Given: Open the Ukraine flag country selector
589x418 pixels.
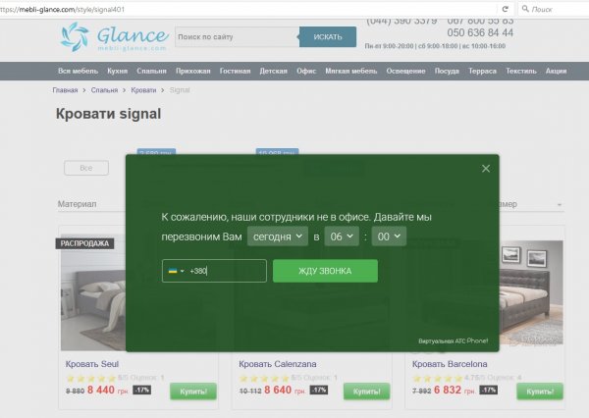Looking at the screenshot, I should [x=176, y=271].
